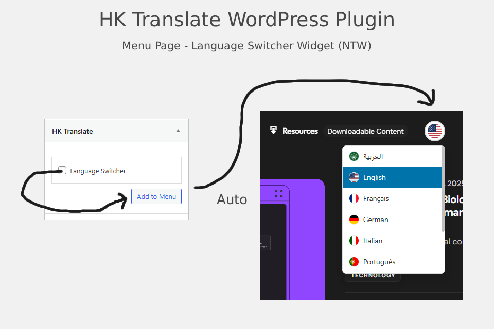Click the fullscreen expand icon in purple panel

pos(278,193)
